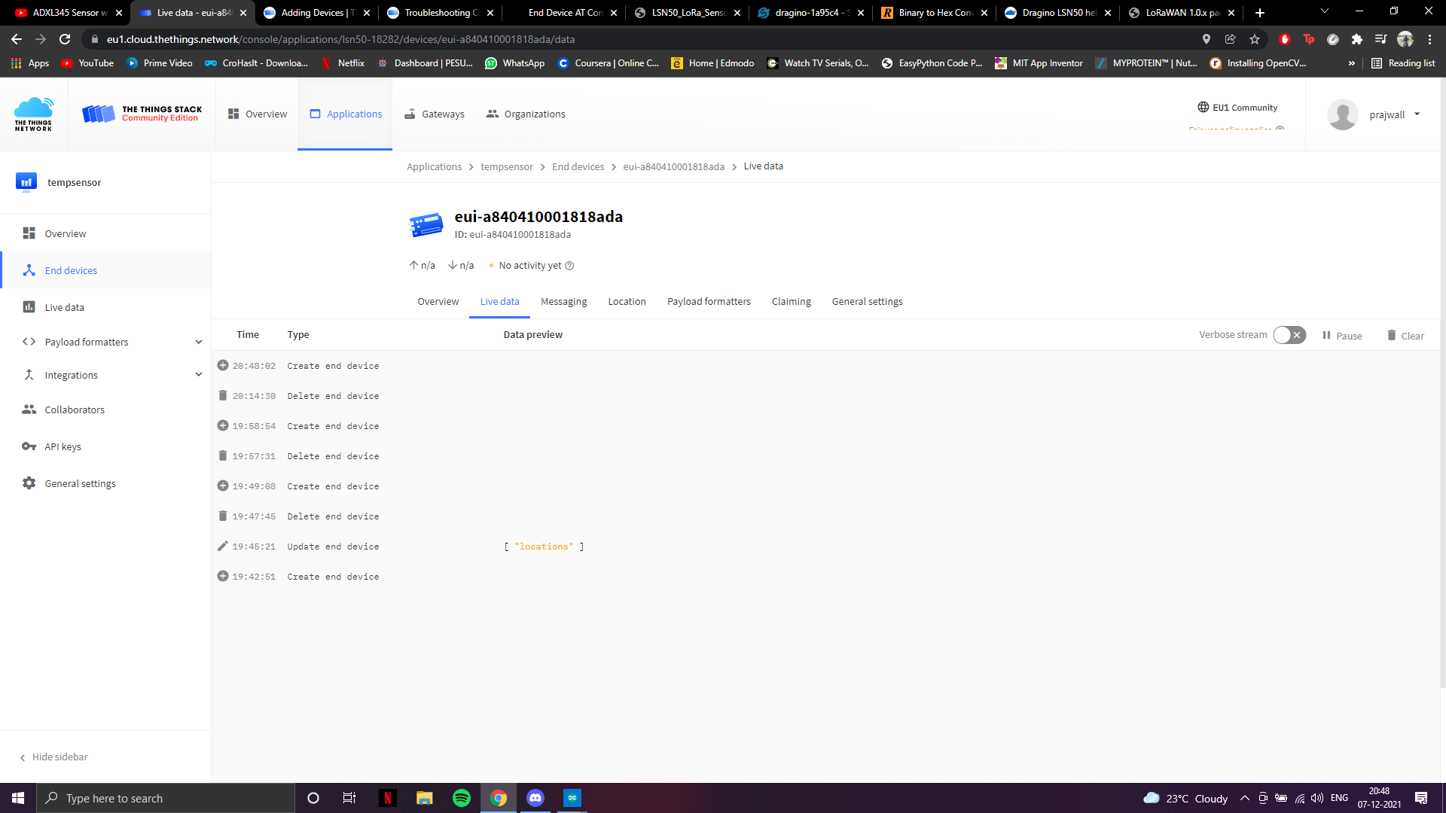Open the Payload formatters device tab

point(708,302)
